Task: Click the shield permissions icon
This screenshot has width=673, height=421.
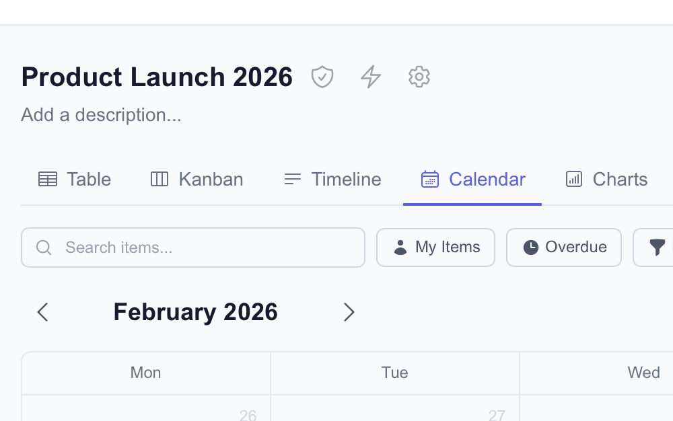Action: pyautogui.click(x=322, y=77)
